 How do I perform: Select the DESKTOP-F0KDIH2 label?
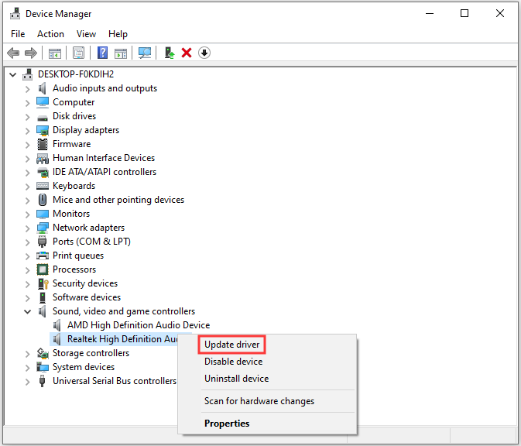[x=76, y=74]
